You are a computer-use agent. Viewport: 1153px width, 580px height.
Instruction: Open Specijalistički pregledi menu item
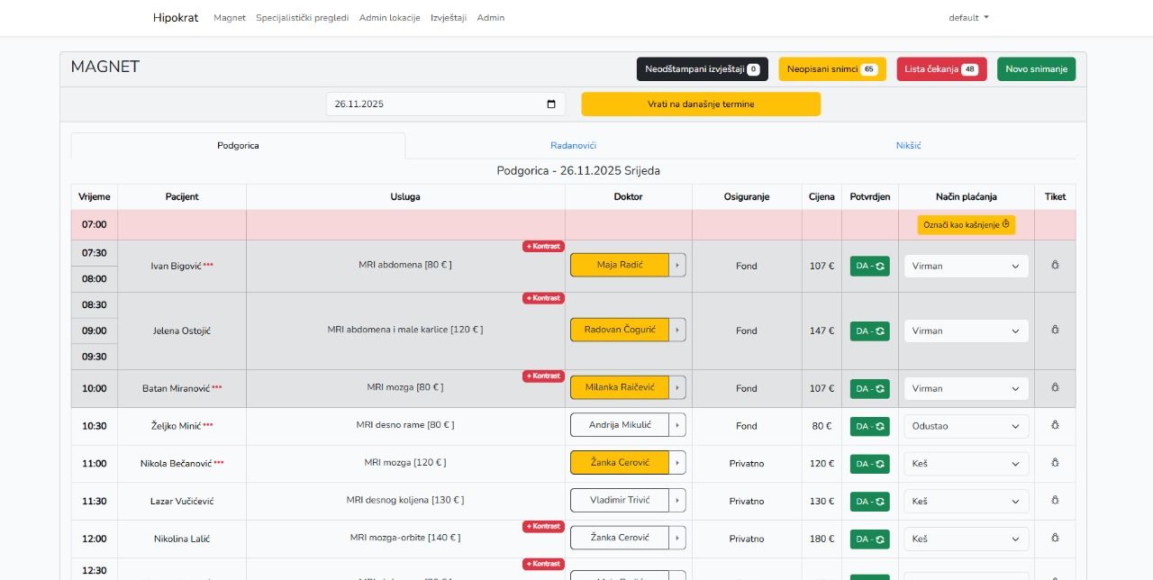pyautogui.click(x=302, y=18)
